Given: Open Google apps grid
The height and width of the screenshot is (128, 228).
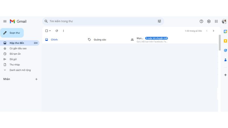Looking at the screenshot, I should 216,21.
